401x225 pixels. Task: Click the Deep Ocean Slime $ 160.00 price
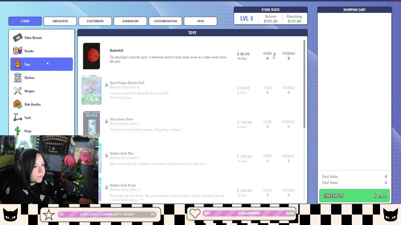pyautogui.click(x=244, y=122)
